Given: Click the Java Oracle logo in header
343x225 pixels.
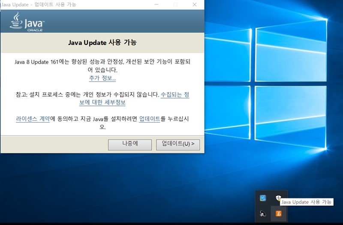Looking at the screenshot, I should pos(27,22).
